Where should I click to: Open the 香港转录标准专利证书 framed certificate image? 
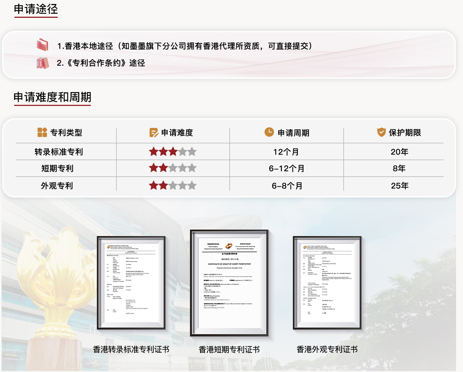(x=131, y=283)
